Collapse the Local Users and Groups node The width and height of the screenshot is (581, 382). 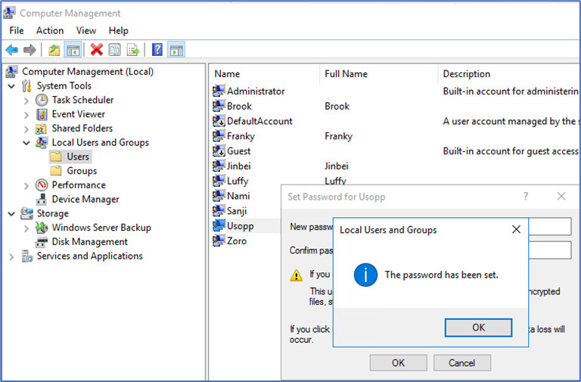27,143
